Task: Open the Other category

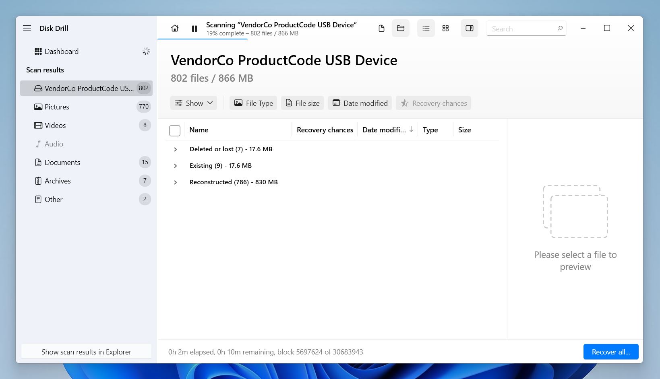Action: tap(86, 199)
